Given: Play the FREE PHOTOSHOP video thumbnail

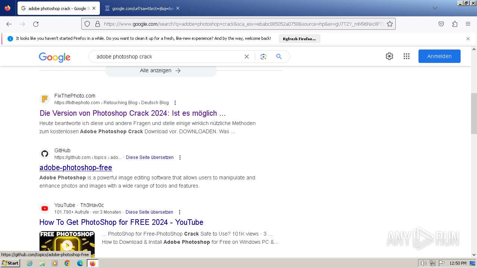Looking at the screenshot, I should click(x=67, y=244).
